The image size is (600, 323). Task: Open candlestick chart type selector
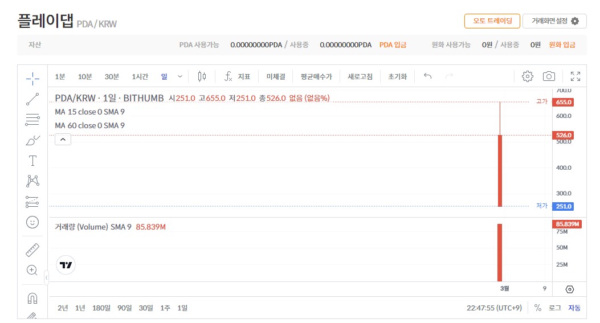pos(202,76)
